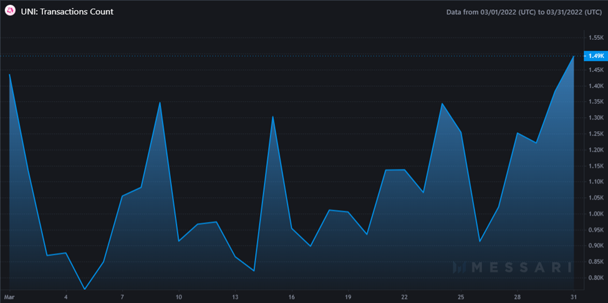
Task: Click the Messari watermark logo
Action: pyautogui.click(x=512, y=267)
